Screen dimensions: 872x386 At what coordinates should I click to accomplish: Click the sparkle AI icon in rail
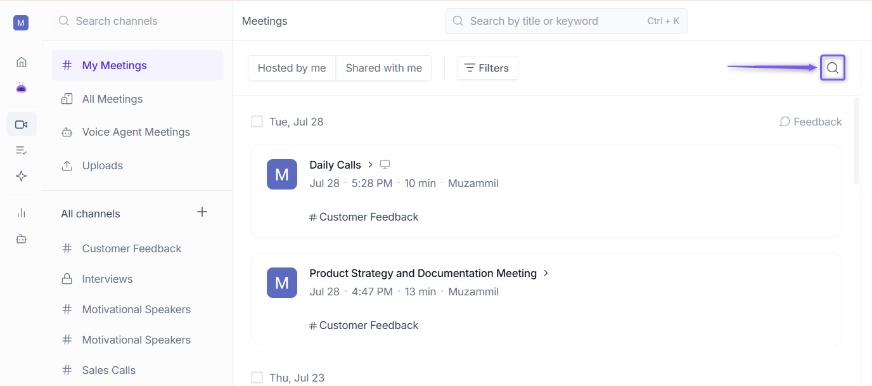coord(22,176)
